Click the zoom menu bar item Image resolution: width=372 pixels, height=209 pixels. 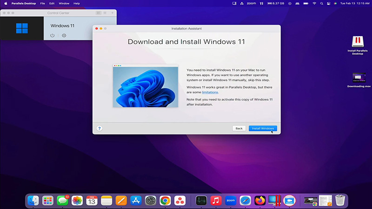pyautogui.click(x=251, y=3)
